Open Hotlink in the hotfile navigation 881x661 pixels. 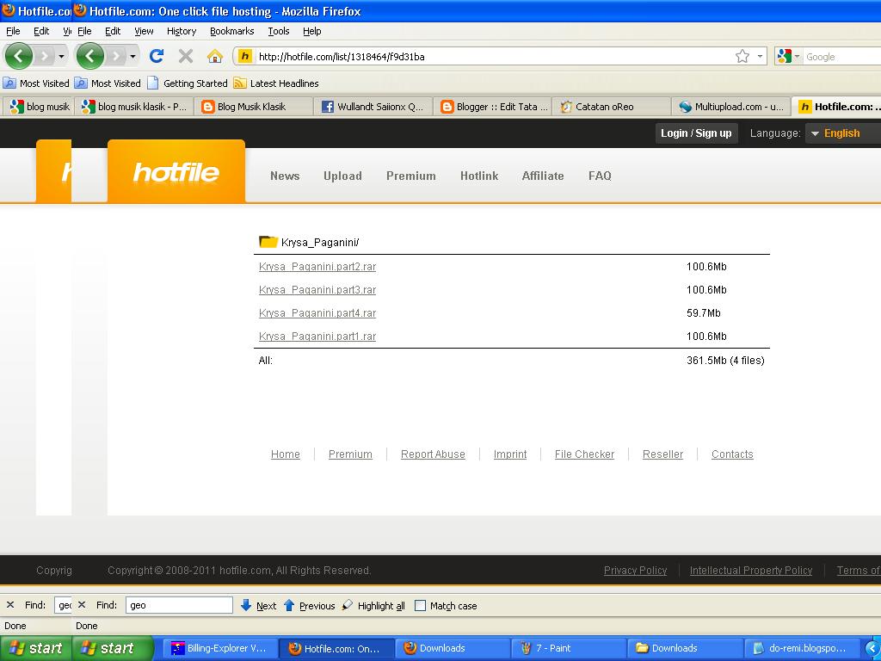(x=479, y=176)
